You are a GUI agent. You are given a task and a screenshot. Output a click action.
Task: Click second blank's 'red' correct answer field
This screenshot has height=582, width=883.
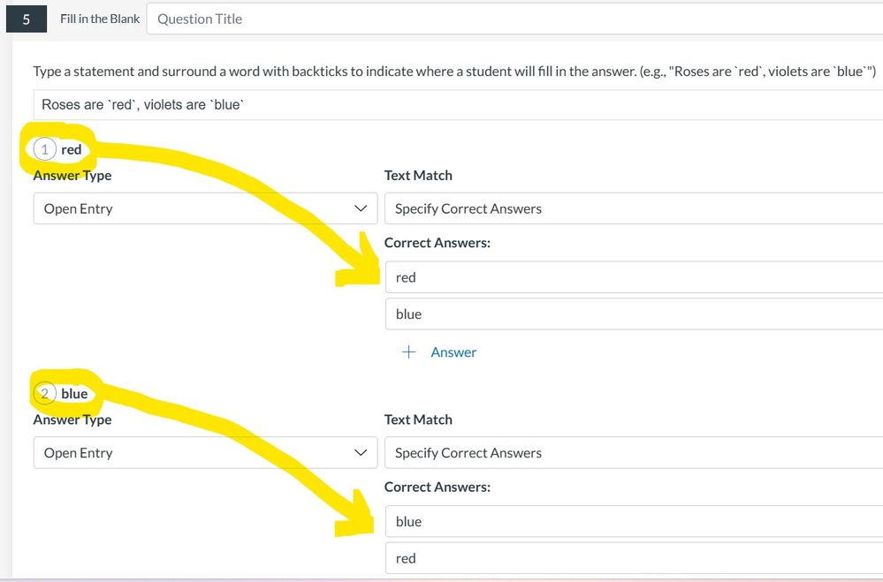point(632,558)
